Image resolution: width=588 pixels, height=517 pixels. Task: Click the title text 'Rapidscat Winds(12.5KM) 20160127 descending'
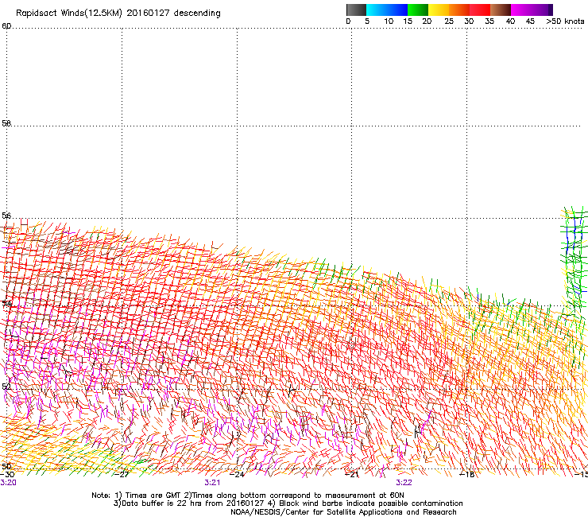pyautogui.click(x=118, y=14)
